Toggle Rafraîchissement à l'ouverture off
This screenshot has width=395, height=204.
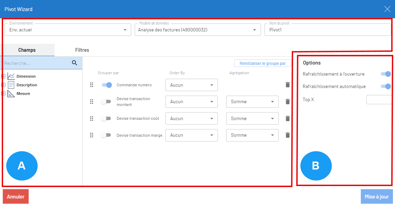[386, 74]
